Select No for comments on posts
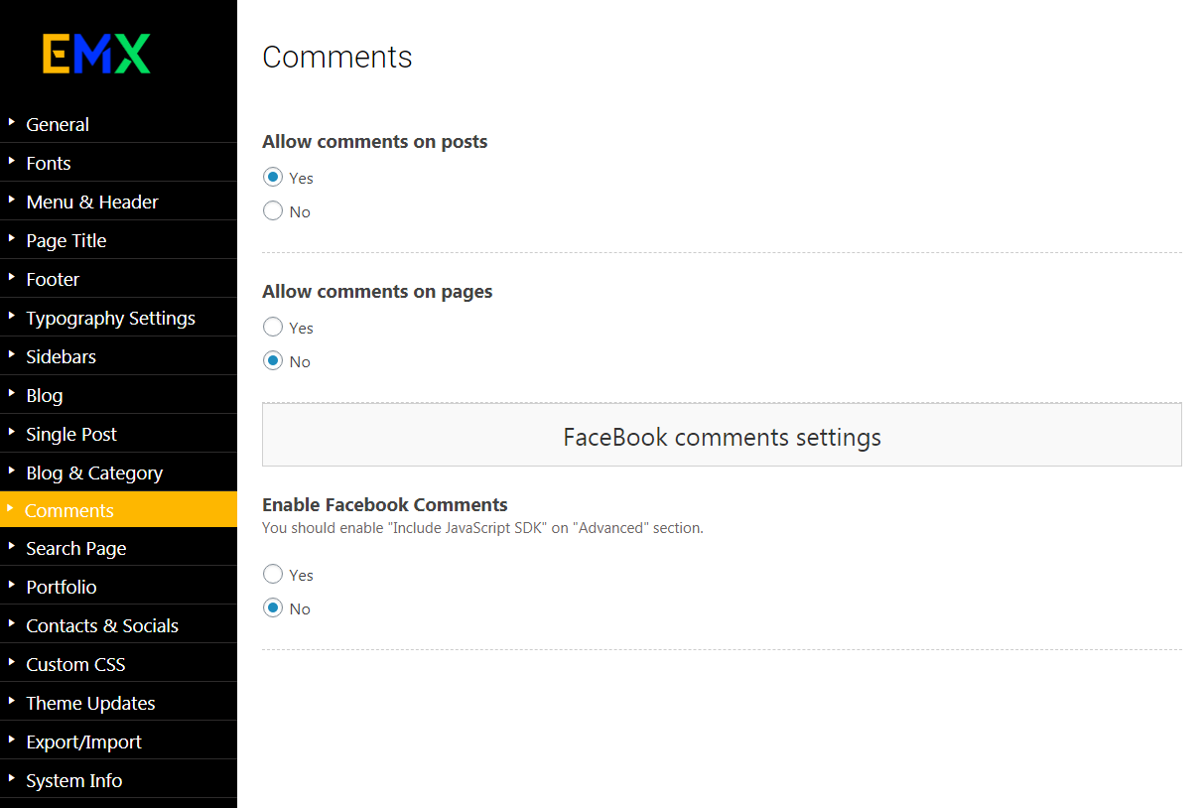This screenshot has height=808, width=1204. (273, 211)
